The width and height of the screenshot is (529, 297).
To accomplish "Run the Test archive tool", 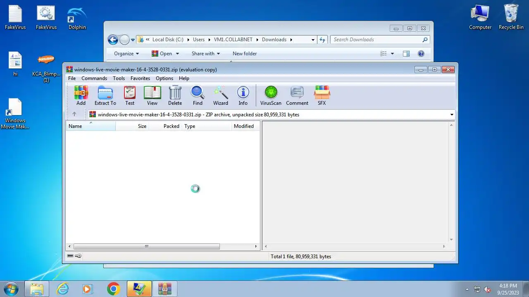I will point(130,95).
